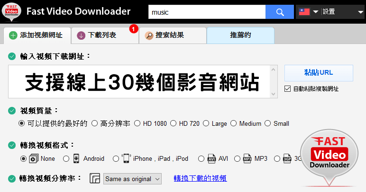Click the AVI file format icon
Viewport: 366px width, 192px height.
tap(211, 159)
